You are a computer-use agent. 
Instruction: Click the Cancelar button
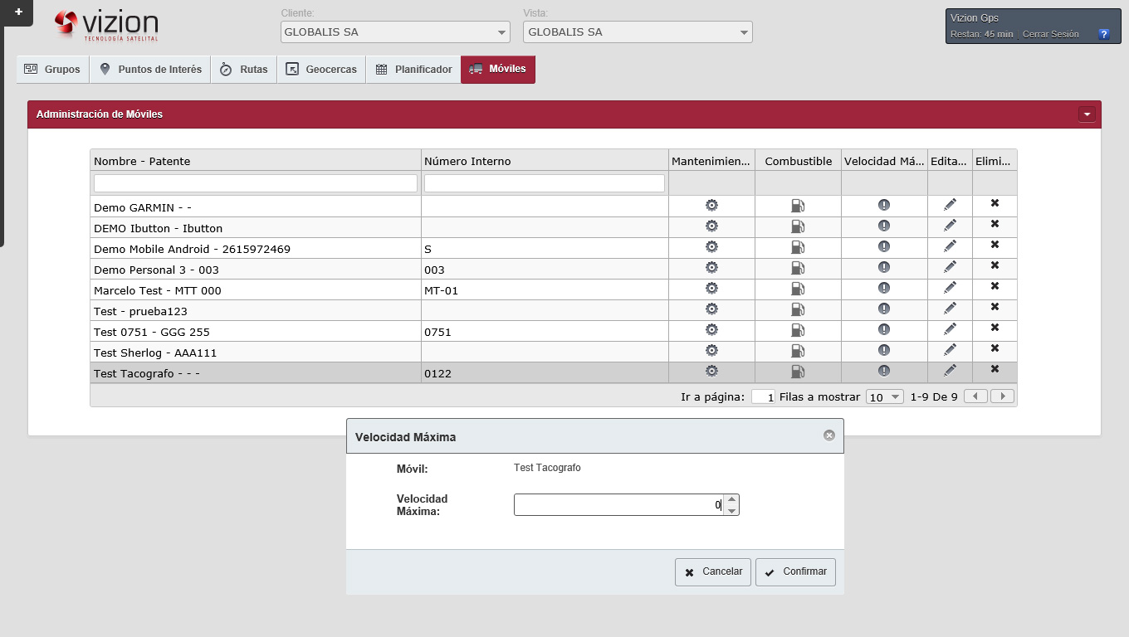click(713, 572)
